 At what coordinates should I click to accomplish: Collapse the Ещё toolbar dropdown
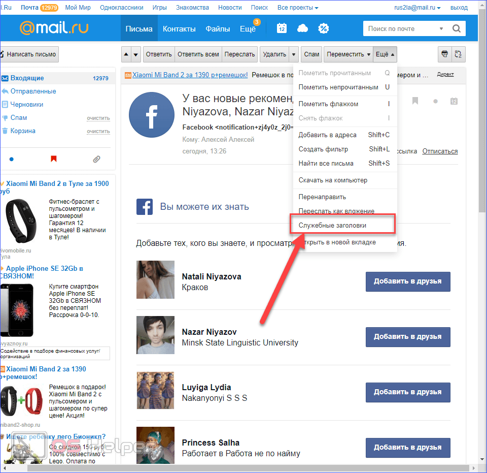click(385, 54)
